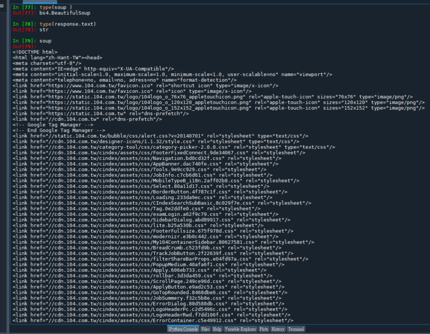The width and height of the screenshot is (430, 334).
Task: Show the History tab
Action: pos(278,330)
